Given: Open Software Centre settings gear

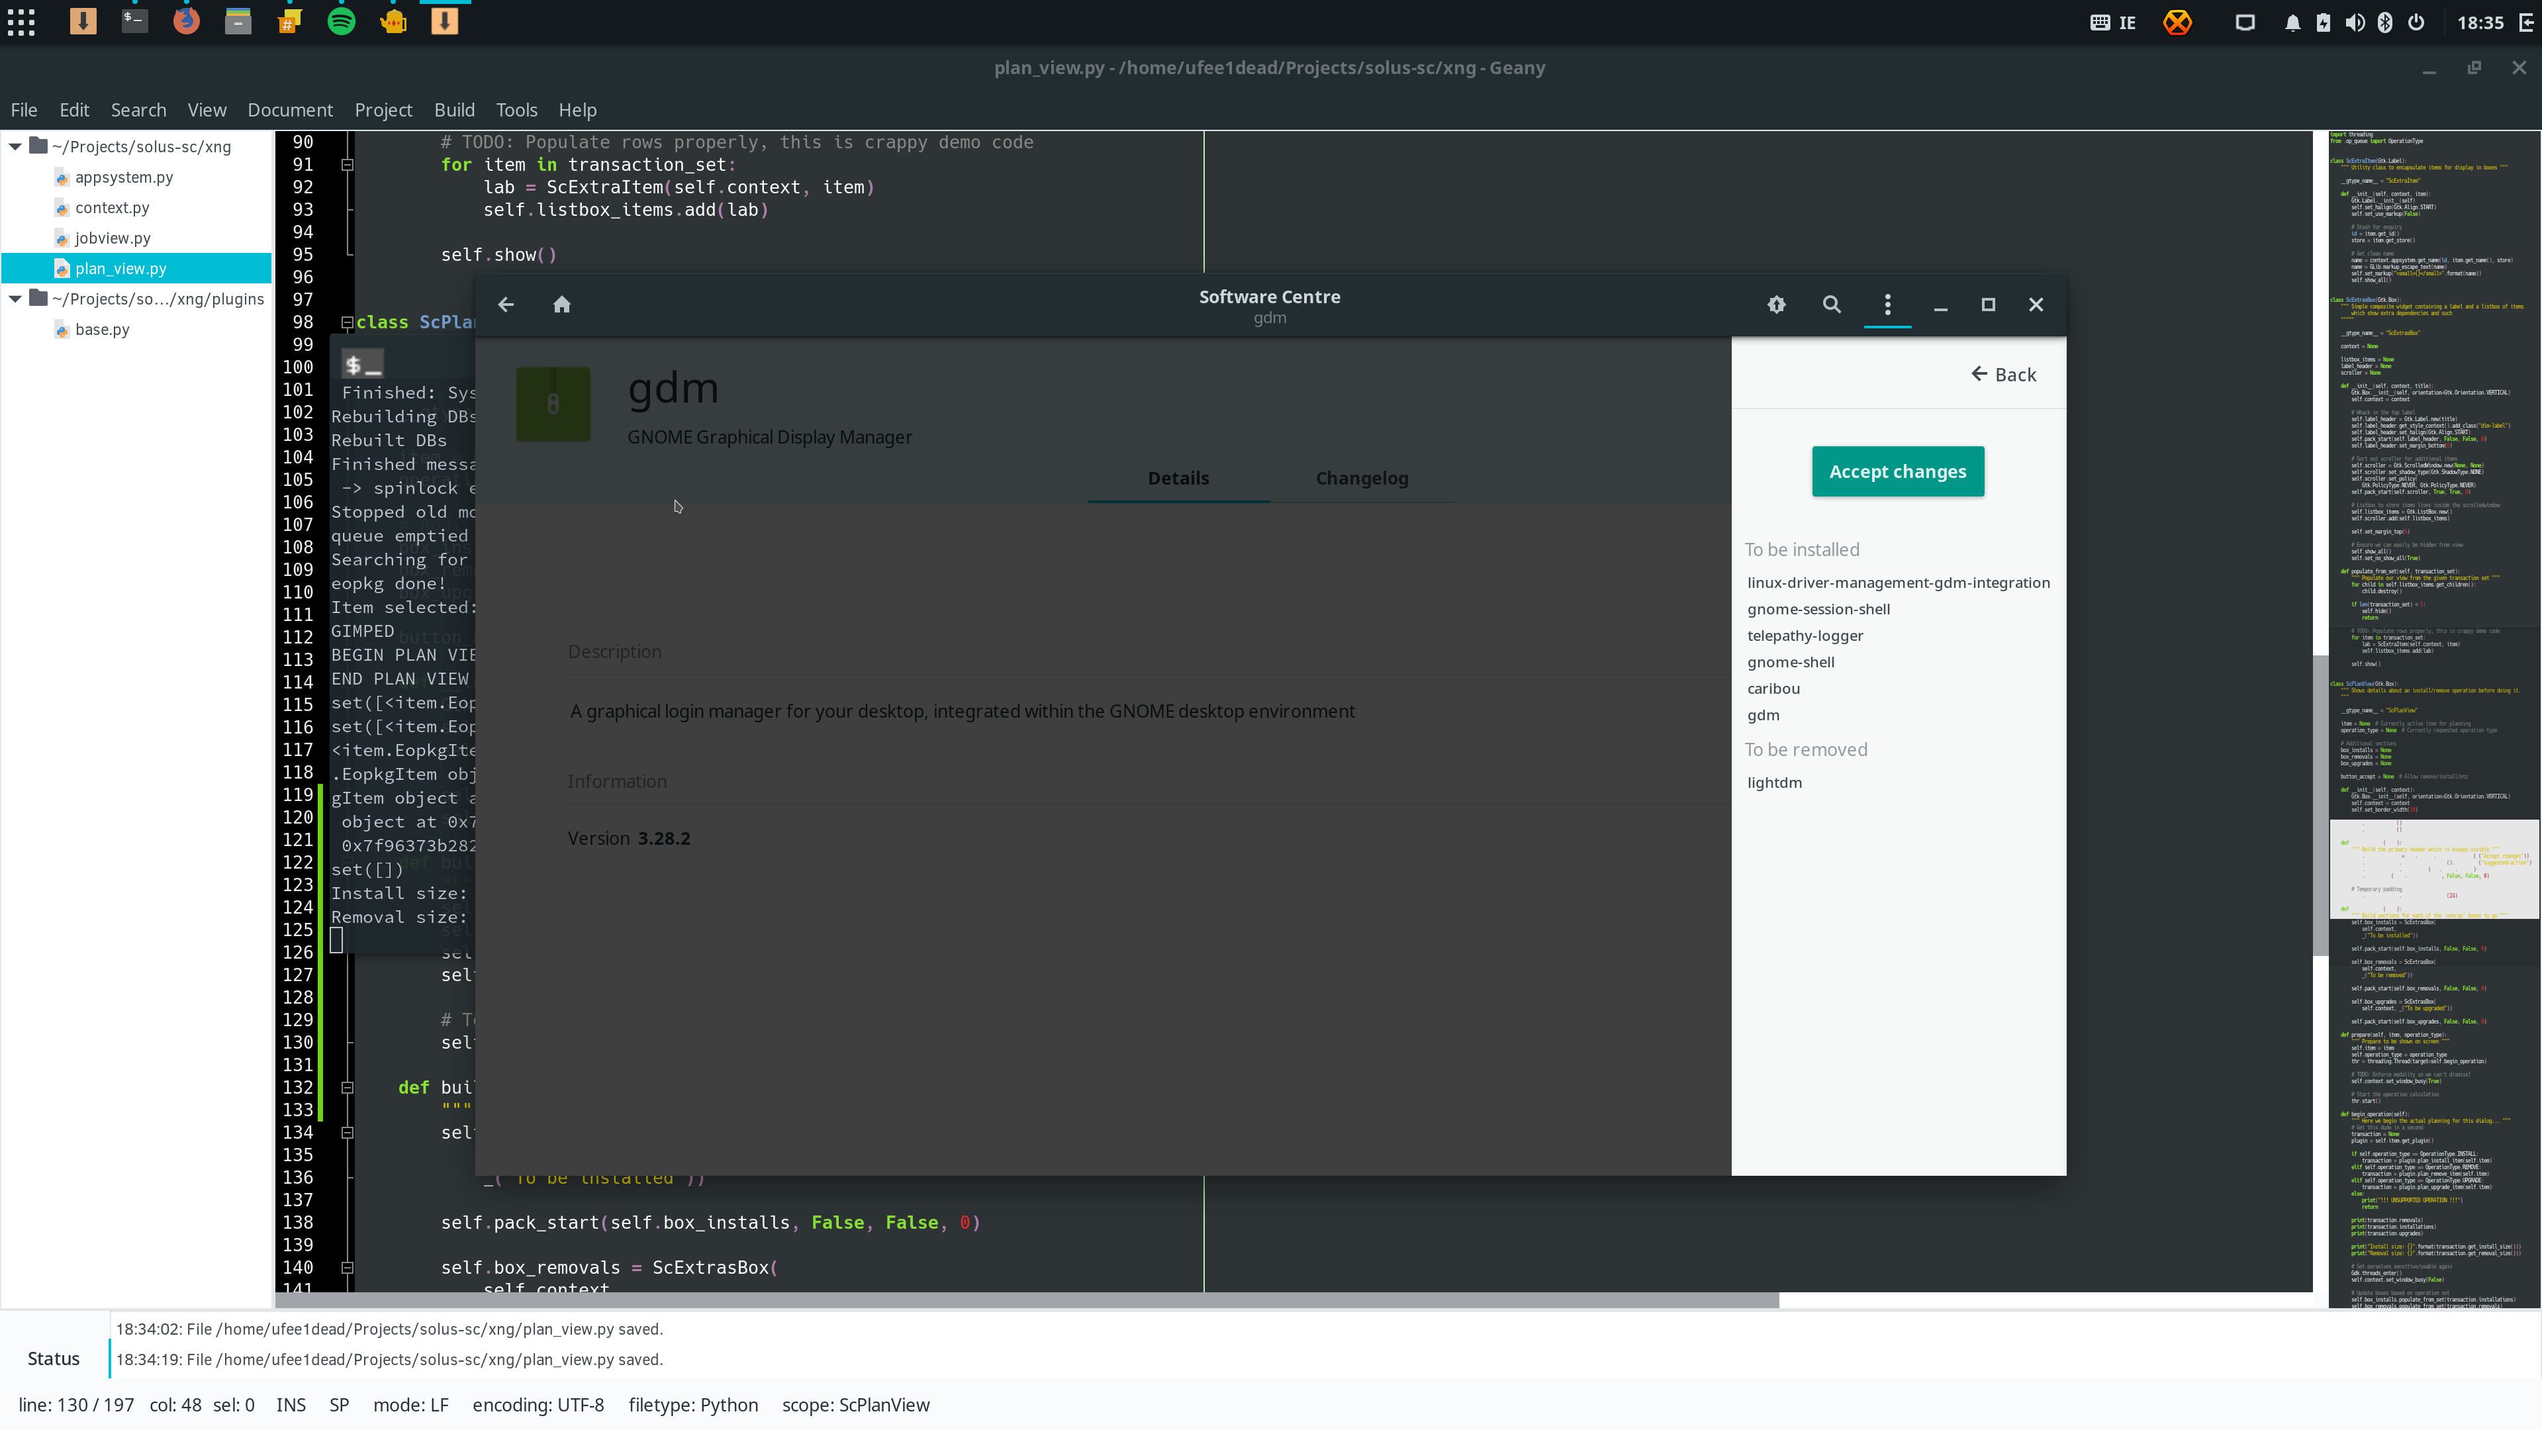Looking at the screenshot, I should point(1776,305).
